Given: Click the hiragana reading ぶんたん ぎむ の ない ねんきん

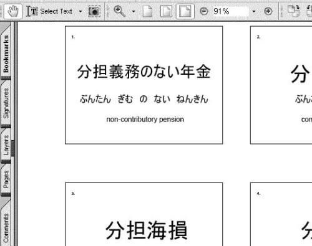Looking at the screenshot, I should (144, 99).
